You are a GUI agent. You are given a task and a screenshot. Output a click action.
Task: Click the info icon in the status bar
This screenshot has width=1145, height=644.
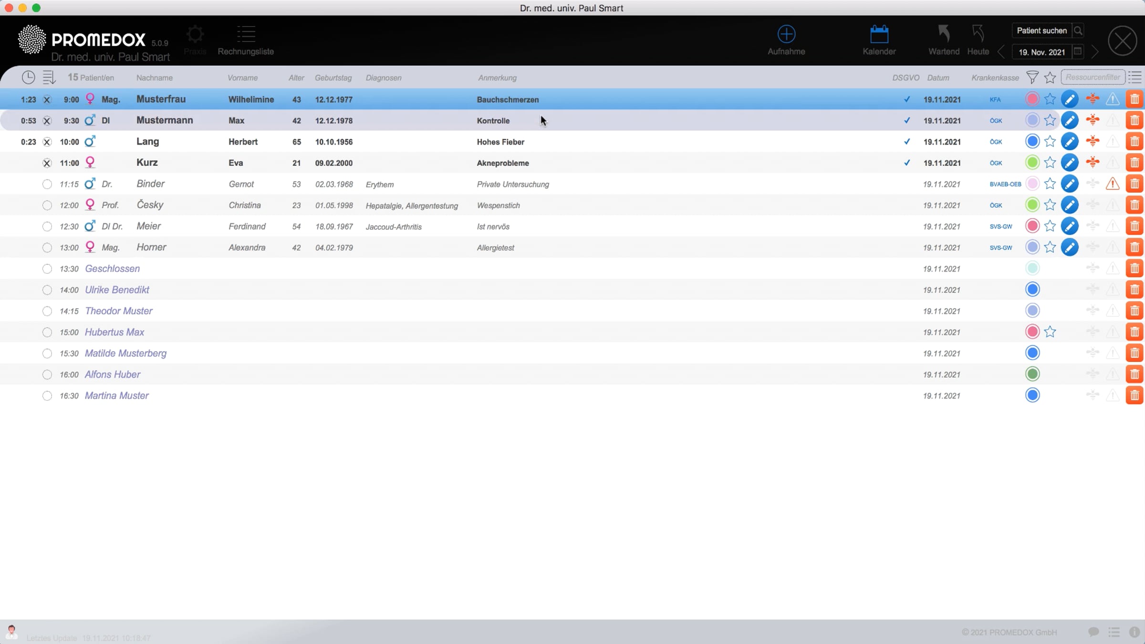coord(1135,632)
